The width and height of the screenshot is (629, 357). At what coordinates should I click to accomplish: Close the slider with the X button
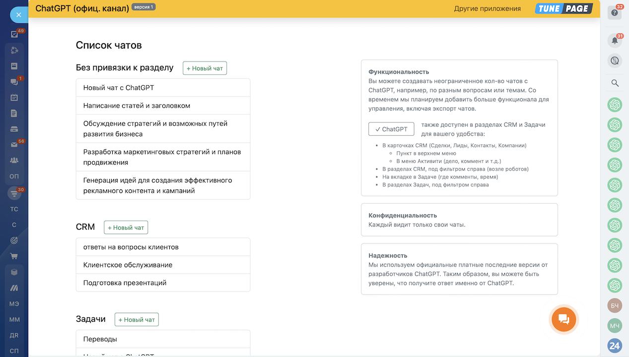coord(19,15)
